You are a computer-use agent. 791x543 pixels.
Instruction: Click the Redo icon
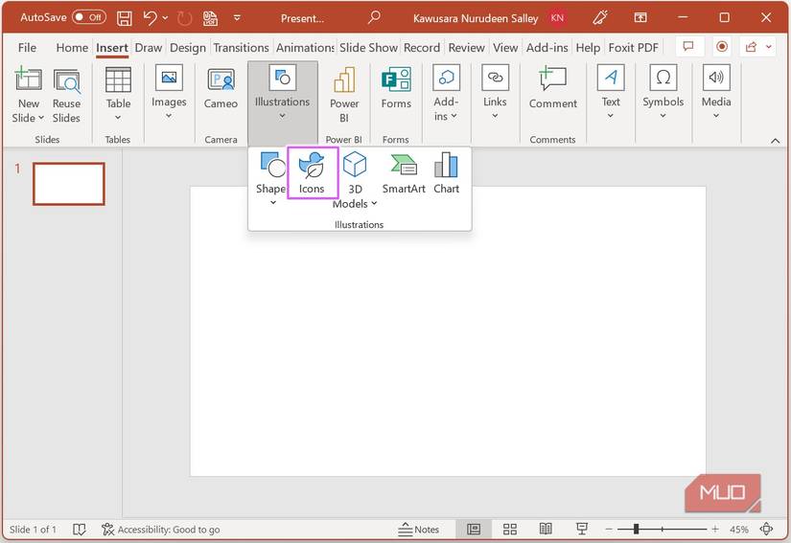(x=185, y=18)
